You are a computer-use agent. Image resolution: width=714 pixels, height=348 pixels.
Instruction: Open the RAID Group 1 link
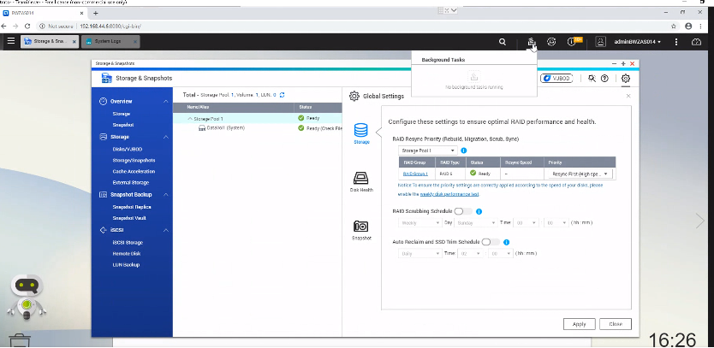click(x=415, y=174)
